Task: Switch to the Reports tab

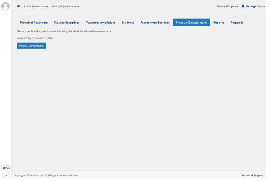Action: (218, 23)
